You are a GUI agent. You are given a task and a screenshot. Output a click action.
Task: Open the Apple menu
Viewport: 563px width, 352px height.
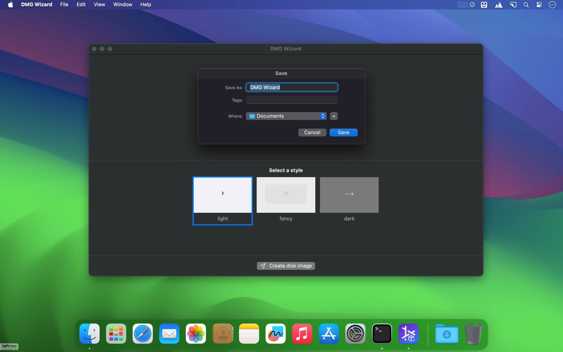click(x=10, y=5)
